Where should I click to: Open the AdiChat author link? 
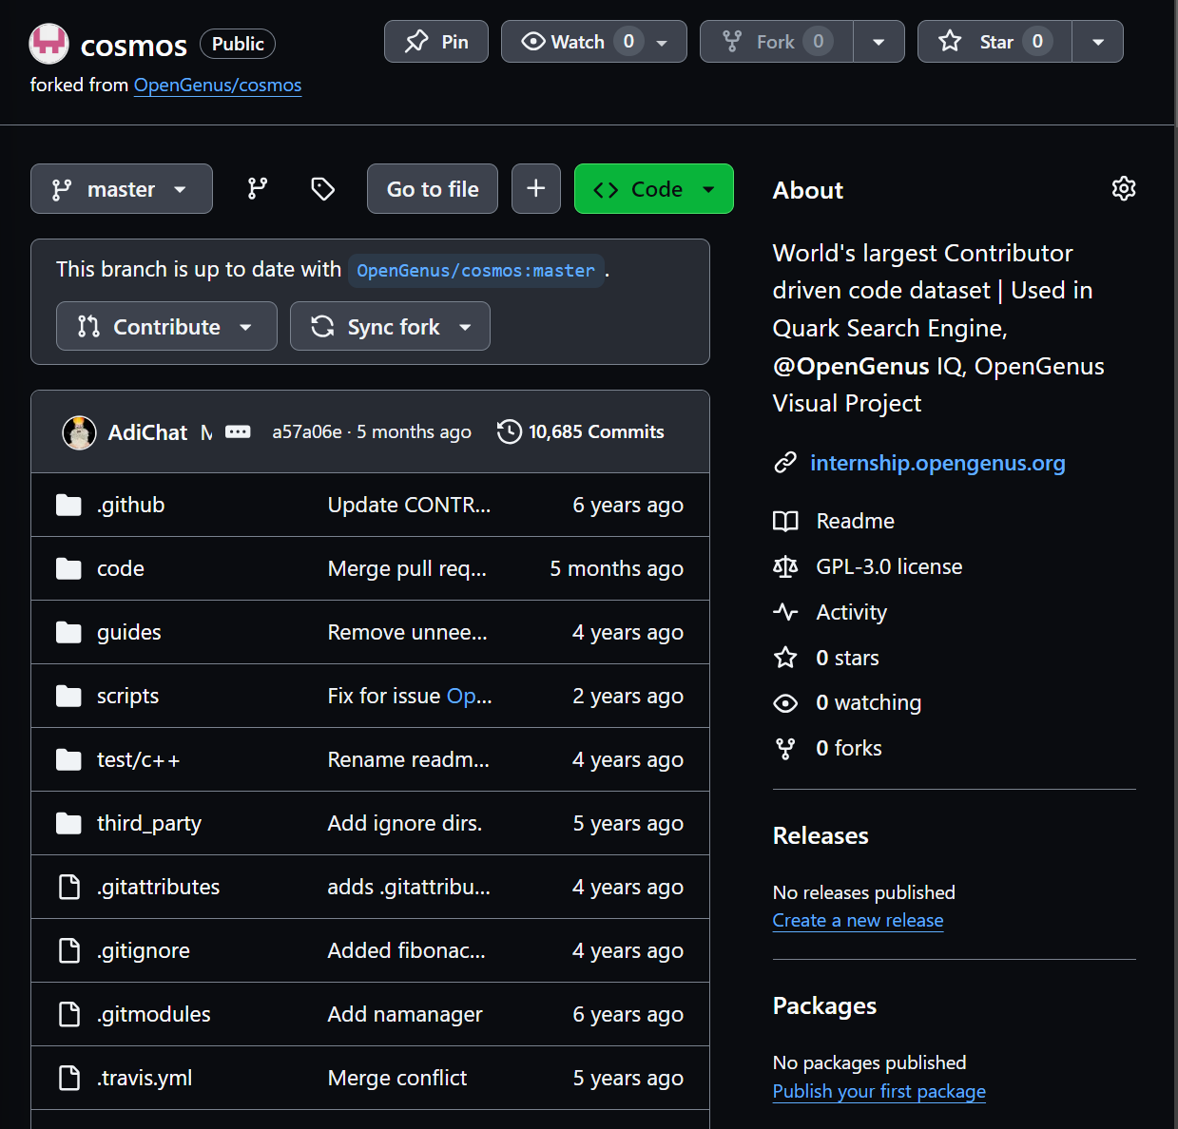click(x=147, y=432)
